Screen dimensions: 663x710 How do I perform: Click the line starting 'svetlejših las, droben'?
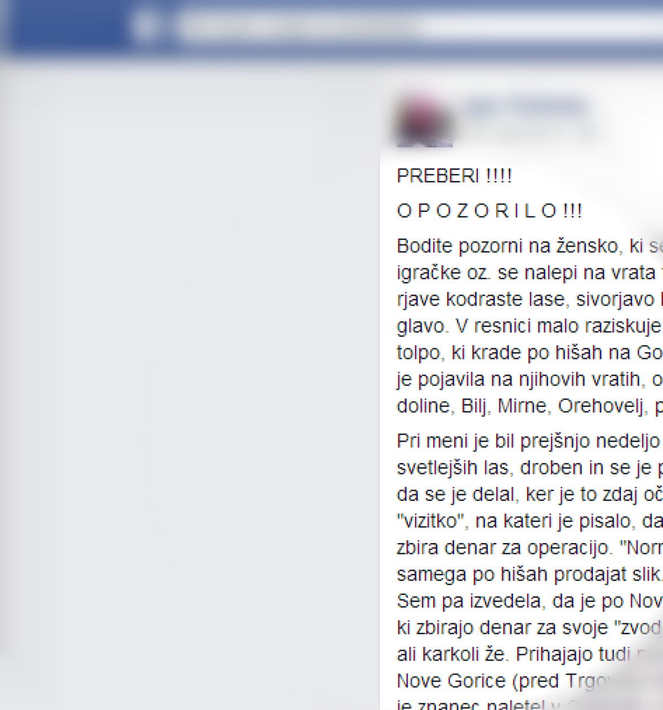530,468
